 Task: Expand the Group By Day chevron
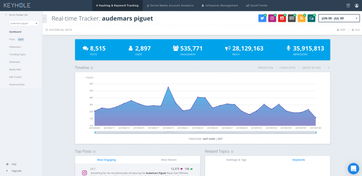(329, 68)
